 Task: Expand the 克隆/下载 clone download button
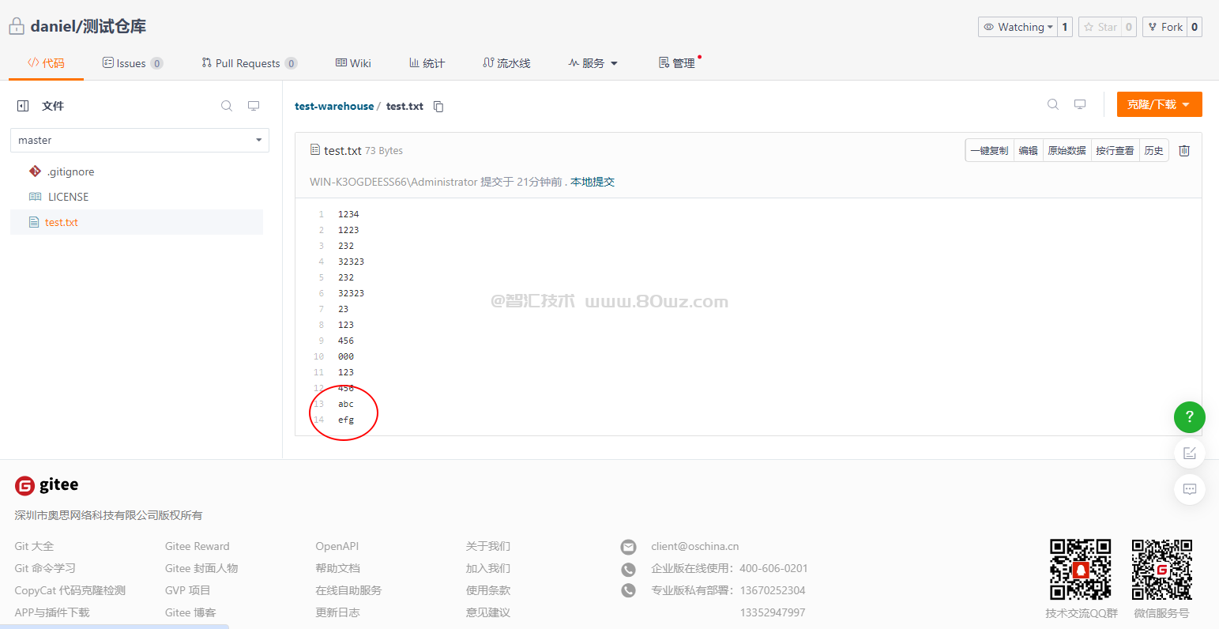click(x=1158, y=104)
